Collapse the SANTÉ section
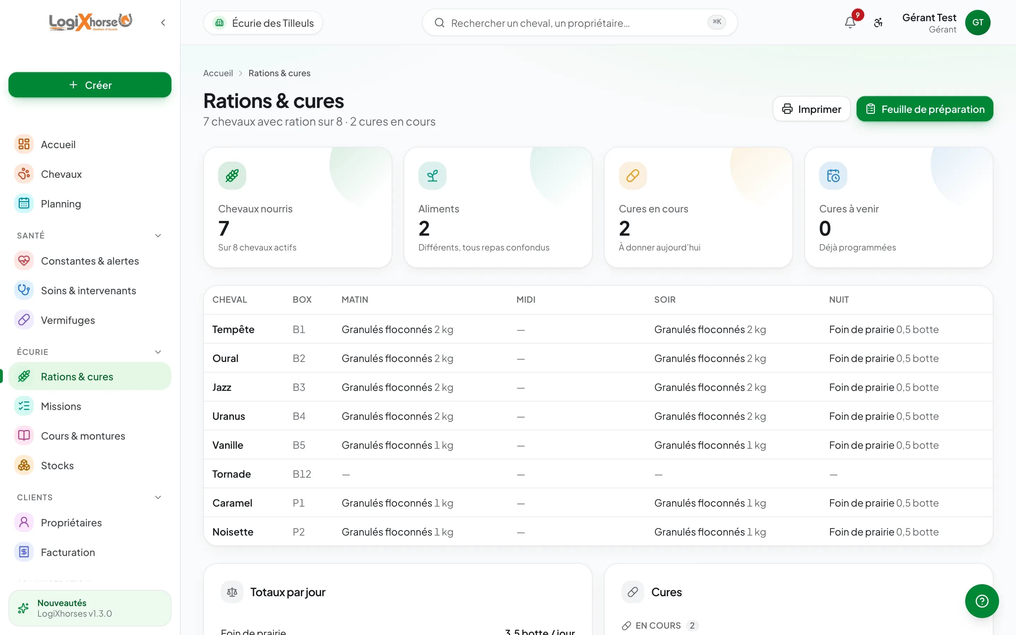The image size is (1016, 635). click(x=158, y=236)
